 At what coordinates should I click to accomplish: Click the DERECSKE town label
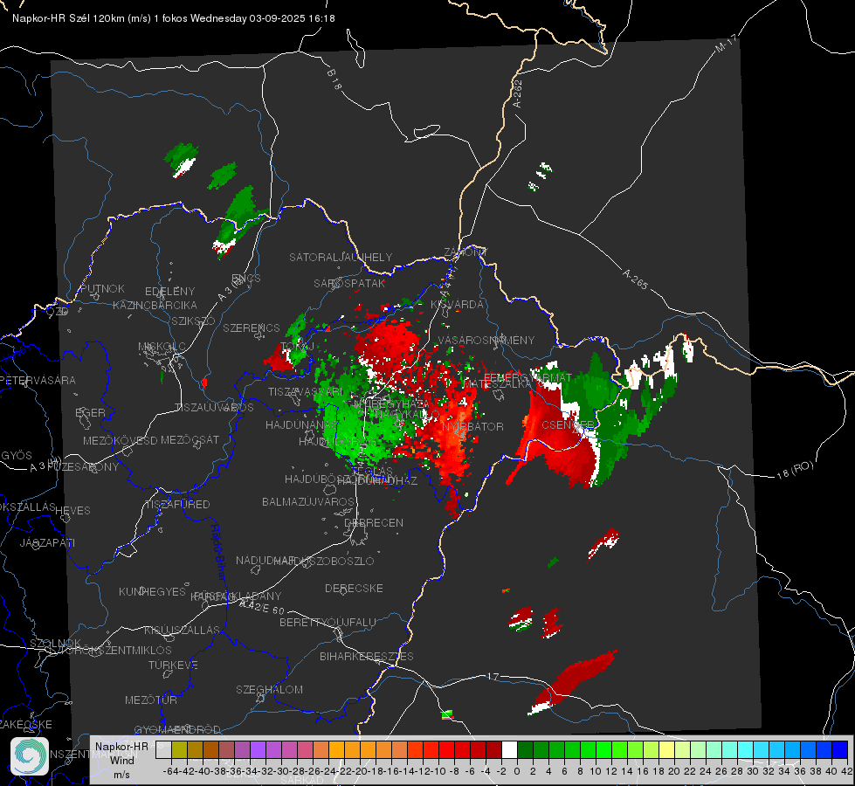[354, 589]
